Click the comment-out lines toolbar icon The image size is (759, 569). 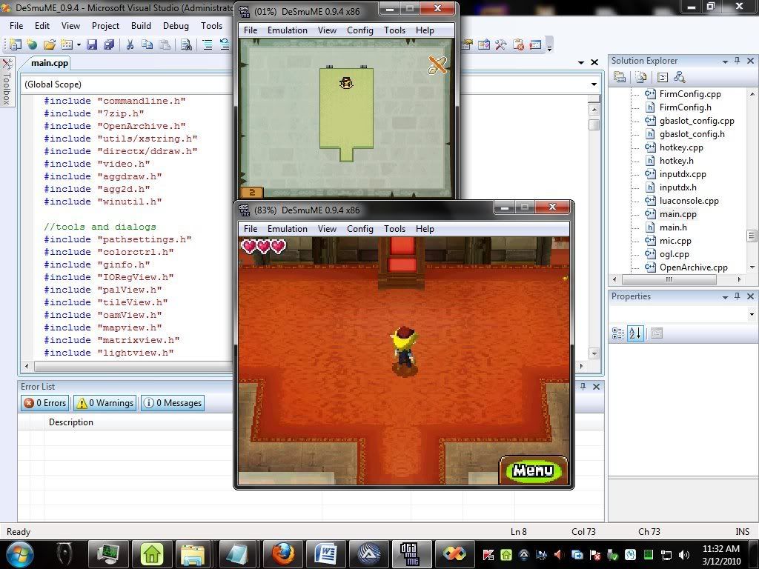pos(208,44)
